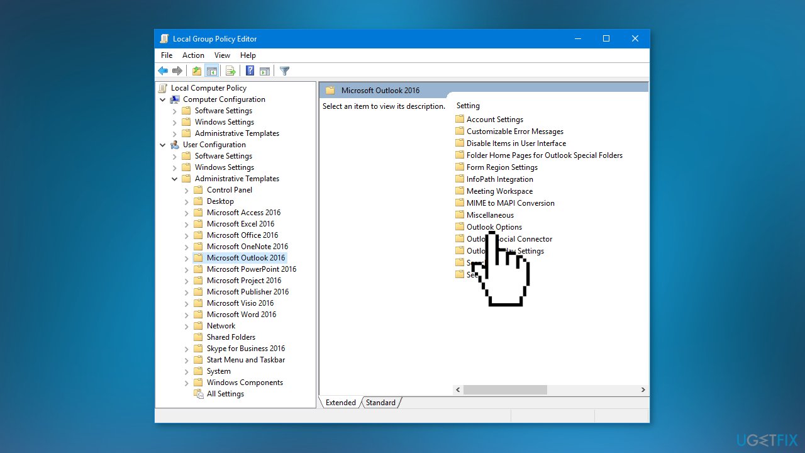Expand the Skype for Business 2016 node

pos(187,349)
